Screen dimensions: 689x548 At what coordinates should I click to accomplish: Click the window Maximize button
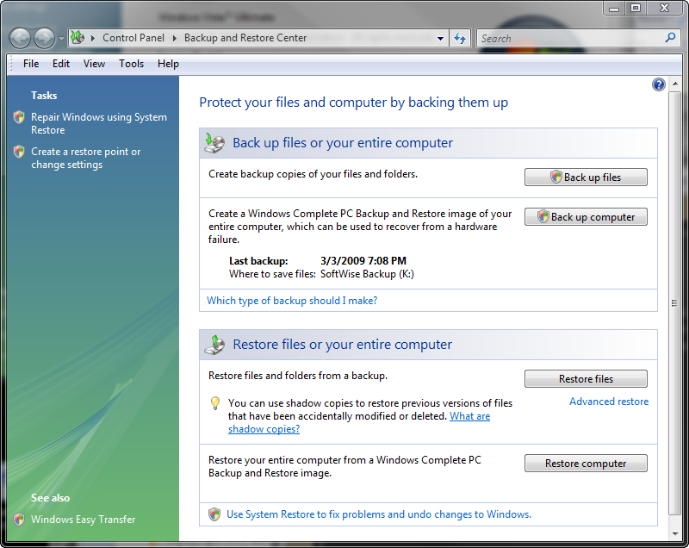point(636,8)
